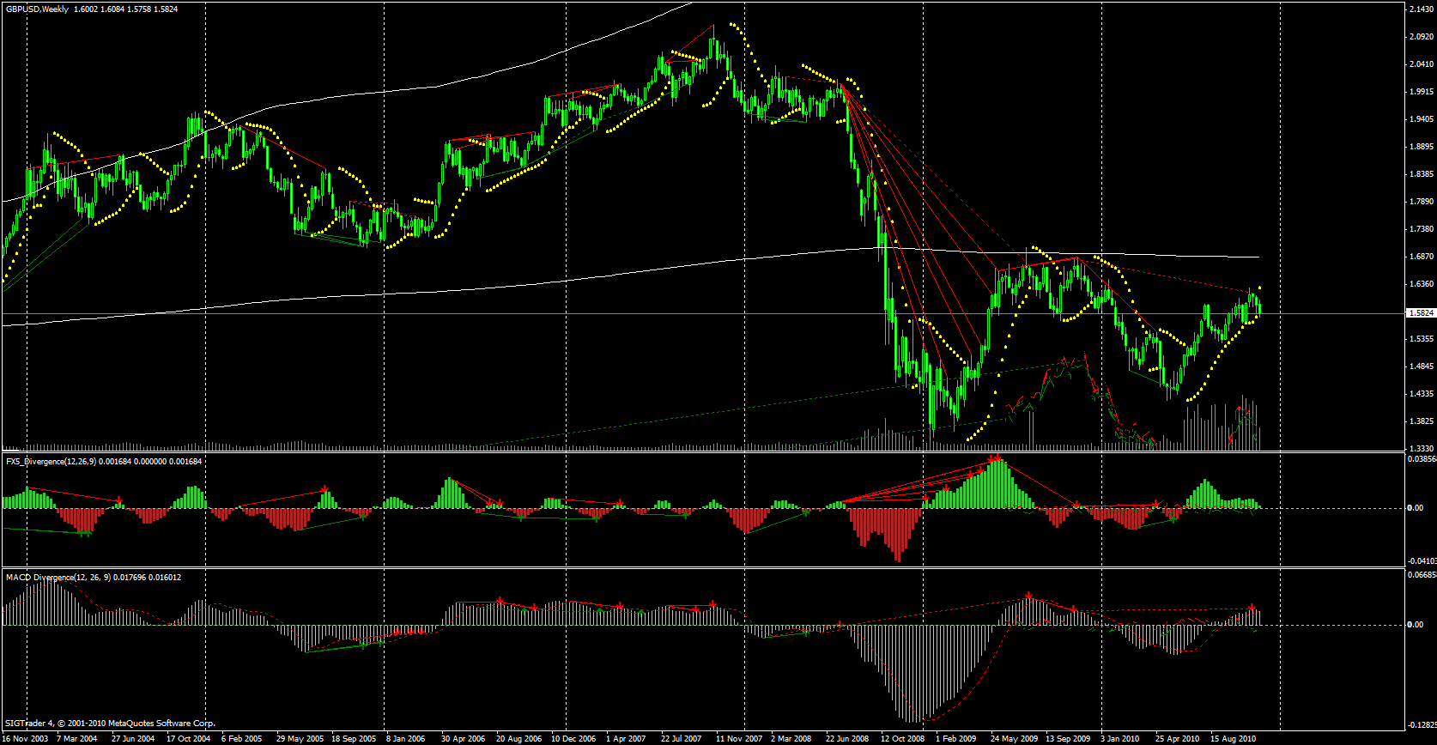Click the 7 Mar 2004 date label
Screen dimensions: 1437x745
click(x=77, y=738)
